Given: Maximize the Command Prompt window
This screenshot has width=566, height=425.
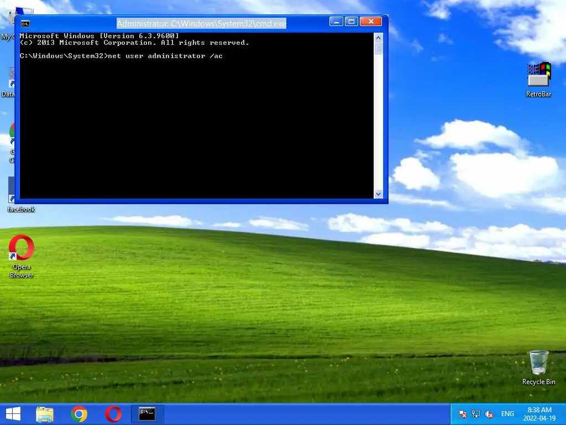Looking at the screenshot, I should click(351, 22).
